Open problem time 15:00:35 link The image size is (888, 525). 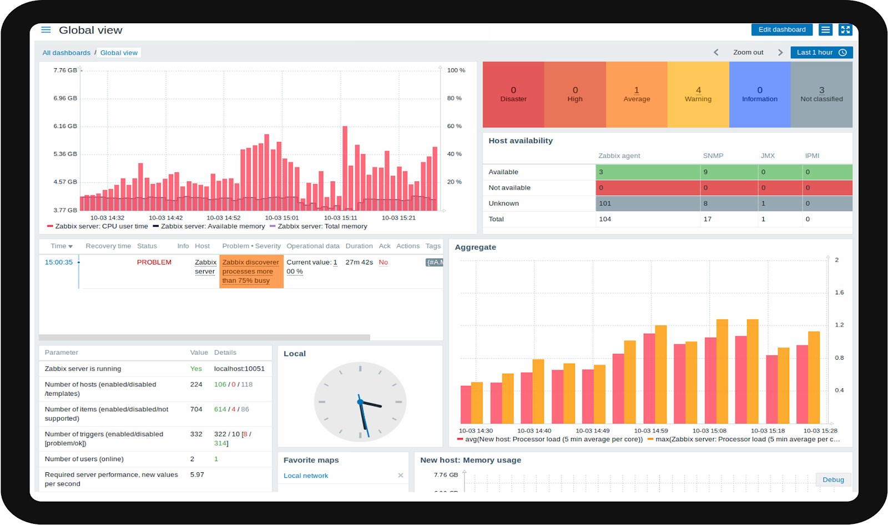tap(58, 263)
